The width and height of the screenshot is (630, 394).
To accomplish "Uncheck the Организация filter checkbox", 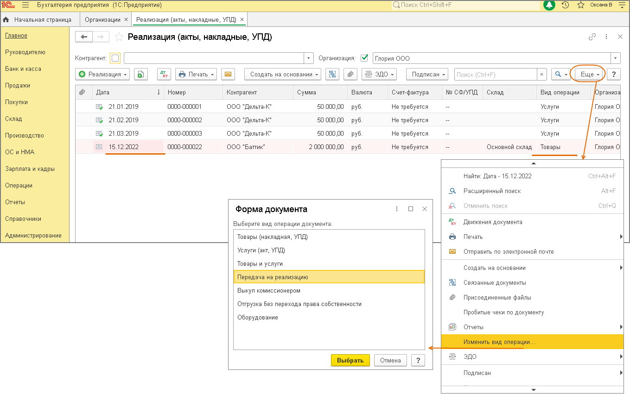I will [364, 58].
